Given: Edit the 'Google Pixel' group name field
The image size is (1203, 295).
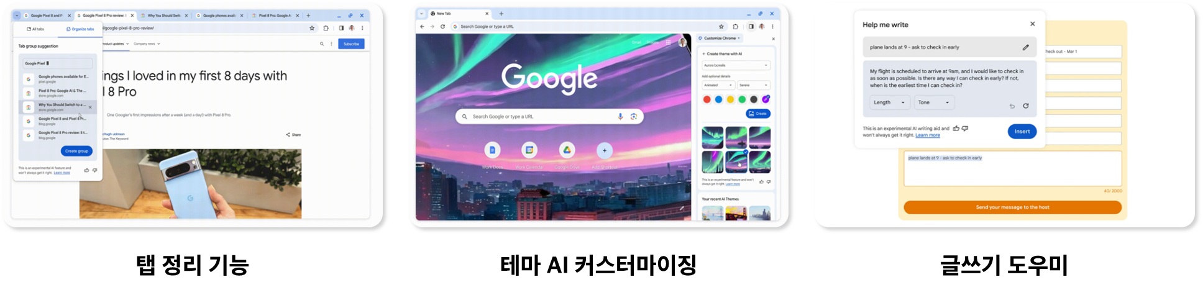Looking at the screenshot, I should (x=58, y=63).
